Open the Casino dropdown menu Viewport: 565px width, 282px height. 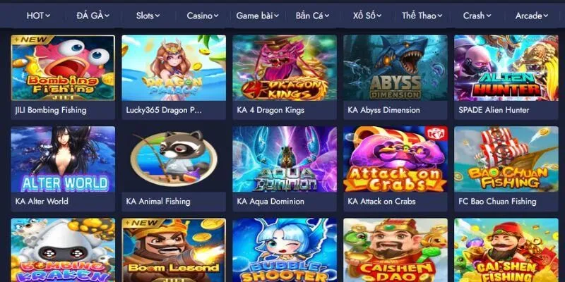203,16
